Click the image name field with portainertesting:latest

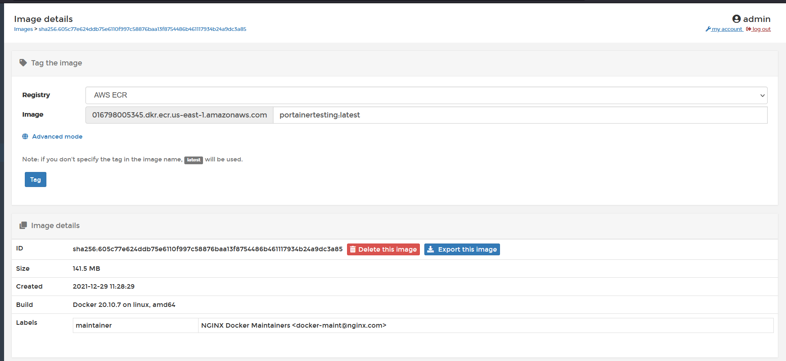coord(520,115)
